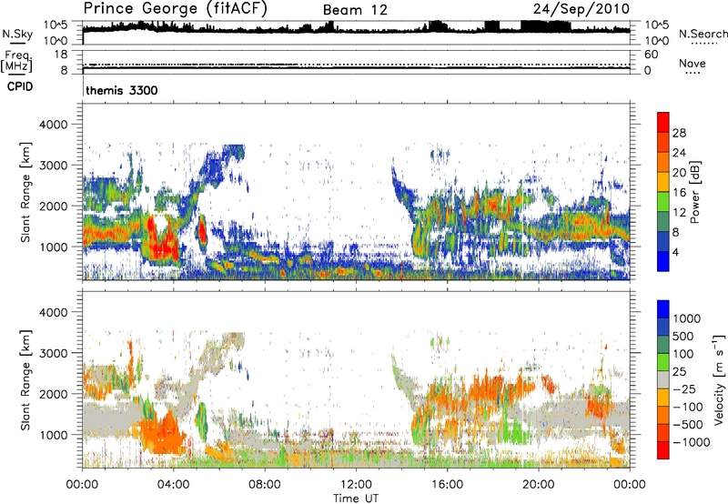
Task: Select the 'N.Search' legend label
Action: [703, 34]
